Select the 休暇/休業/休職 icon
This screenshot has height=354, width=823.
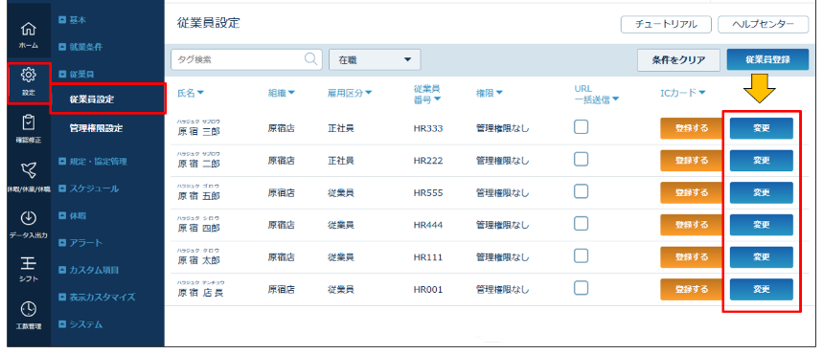point(29,169)
